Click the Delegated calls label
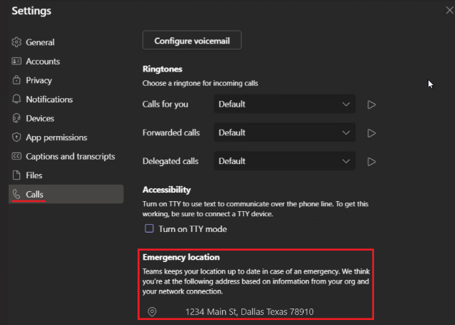This screenshot has height=325, width=455. coord(171,161)
